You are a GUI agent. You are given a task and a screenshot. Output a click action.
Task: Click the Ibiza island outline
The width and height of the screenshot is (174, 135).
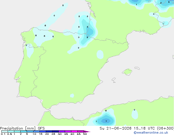coord(114,79)
